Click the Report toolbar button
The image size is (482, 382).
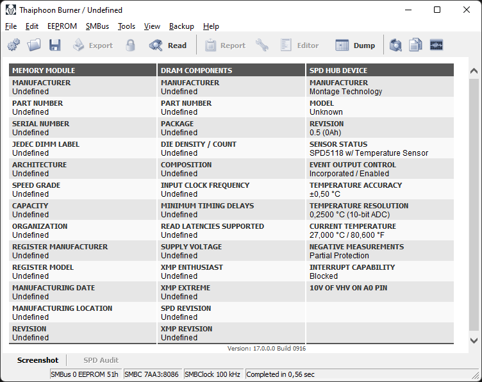(x=226, y=46)
